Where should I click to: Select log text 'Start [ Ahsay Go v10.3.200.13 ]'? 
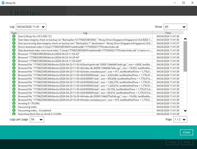coord(35,36)
